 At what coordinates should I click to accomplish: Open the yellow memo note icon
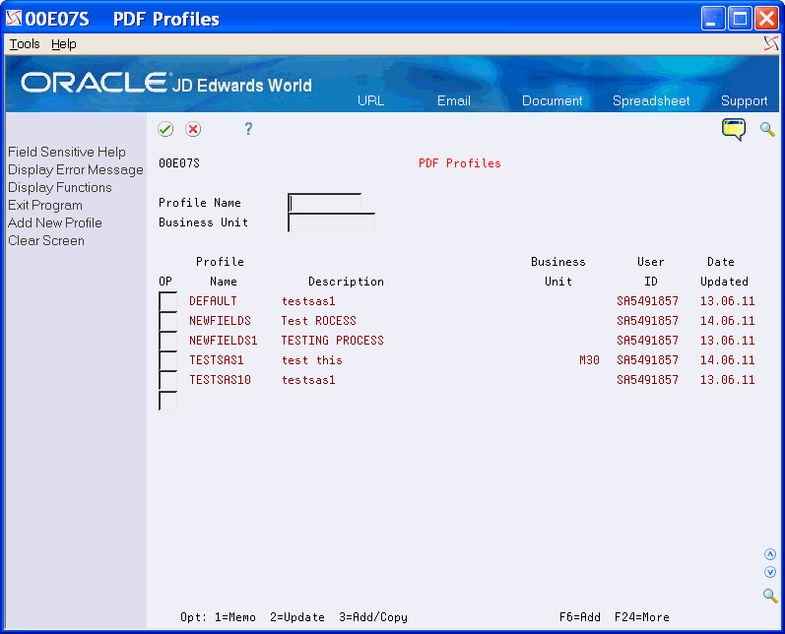[734, 130]
